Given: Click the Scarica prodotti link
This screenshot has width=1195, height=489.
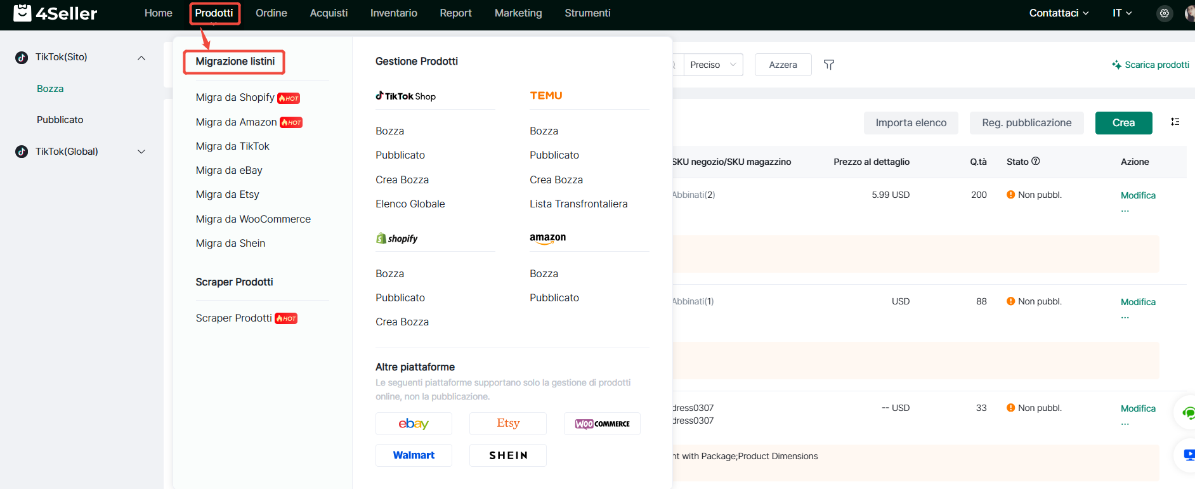Looking at the screenshot, I should pyautogui.click(x=1151, y=65).
